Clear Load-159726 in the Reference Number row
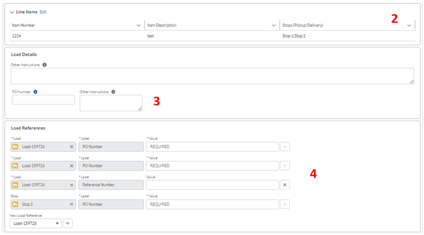The height and width of the screenshot is (235, 424). 71,185
